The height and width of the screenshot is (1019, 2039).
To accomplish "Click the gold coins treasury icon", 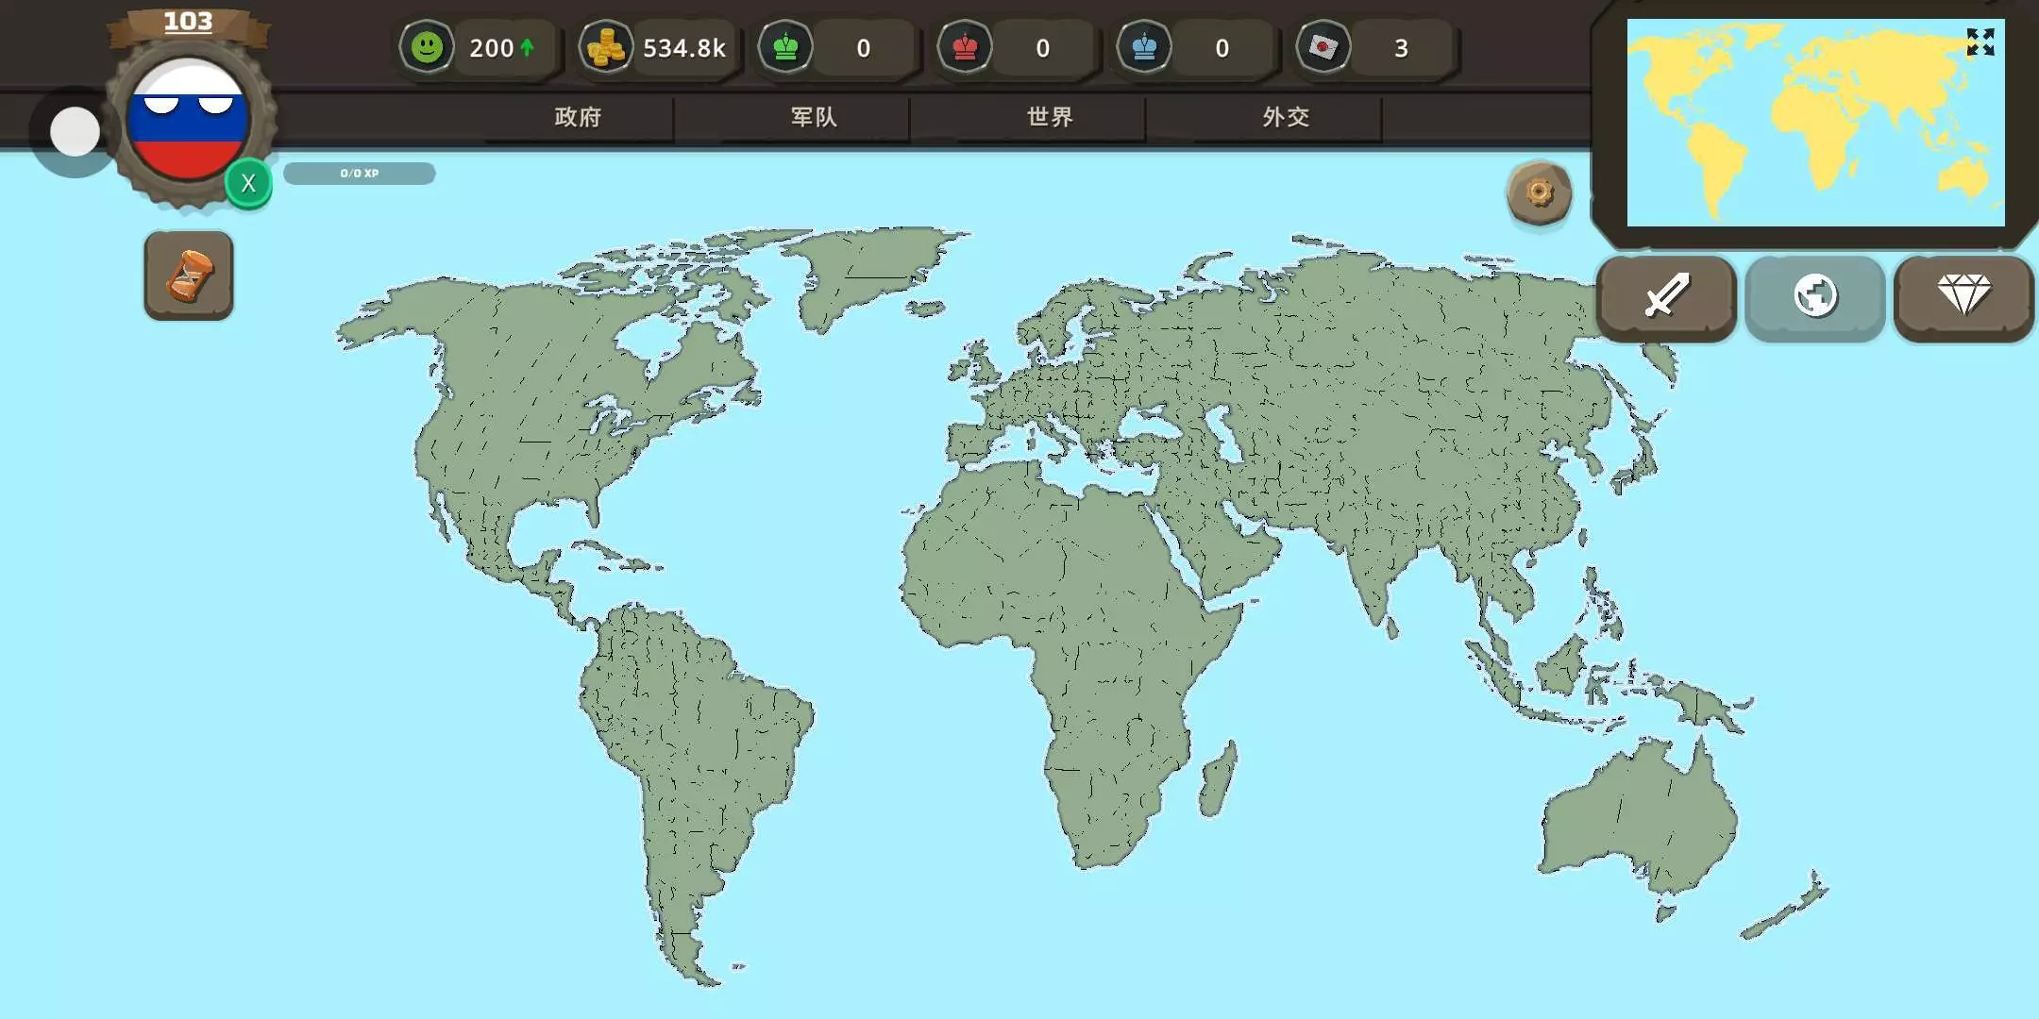I will [x=605, y=47].
